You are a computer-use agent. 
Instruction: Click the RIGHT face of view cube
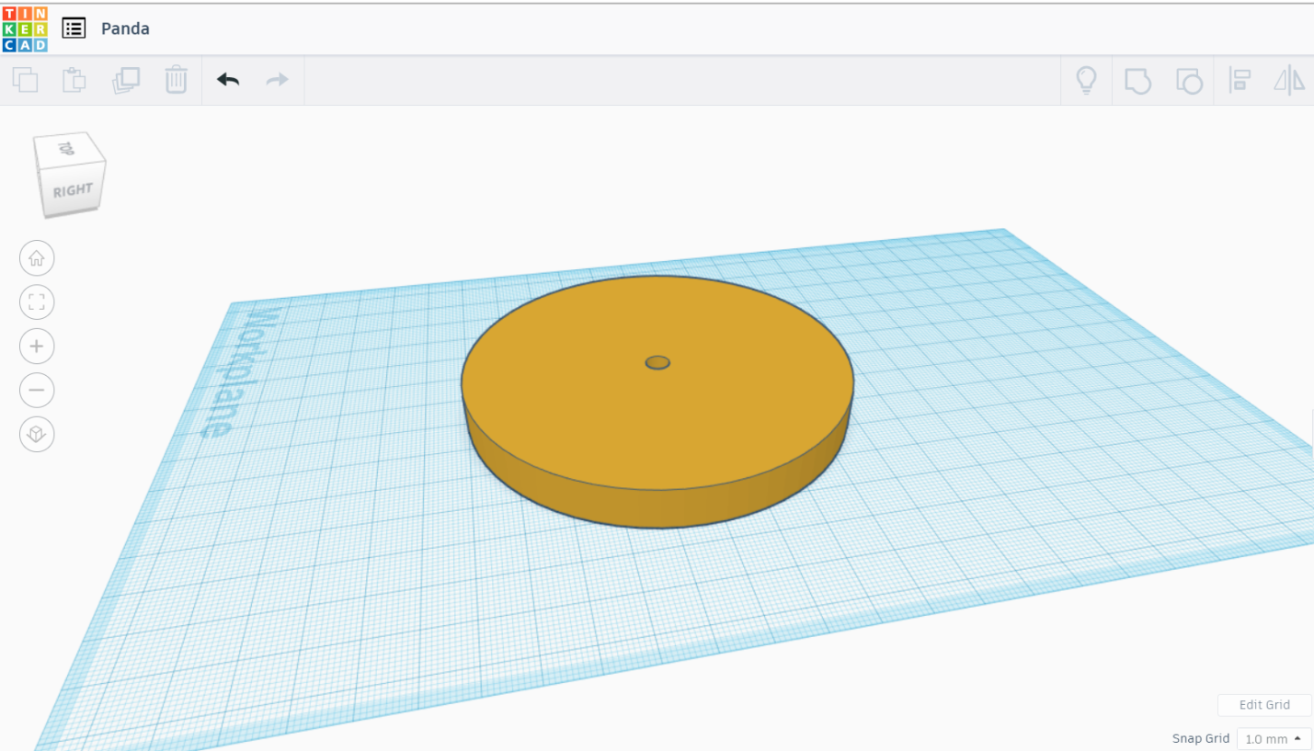pyautogui.click(x=74, y=191)
